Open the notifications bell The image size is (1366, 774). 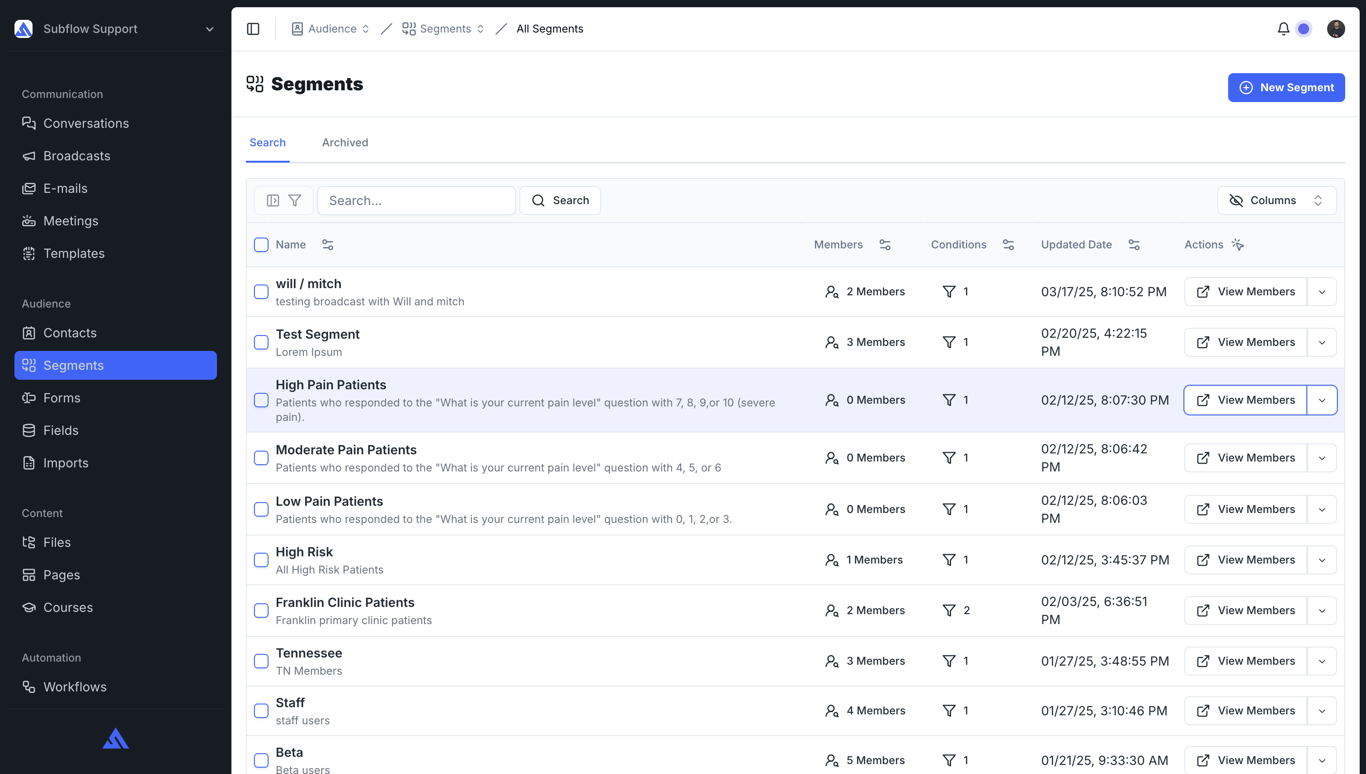click(1283, 29)
